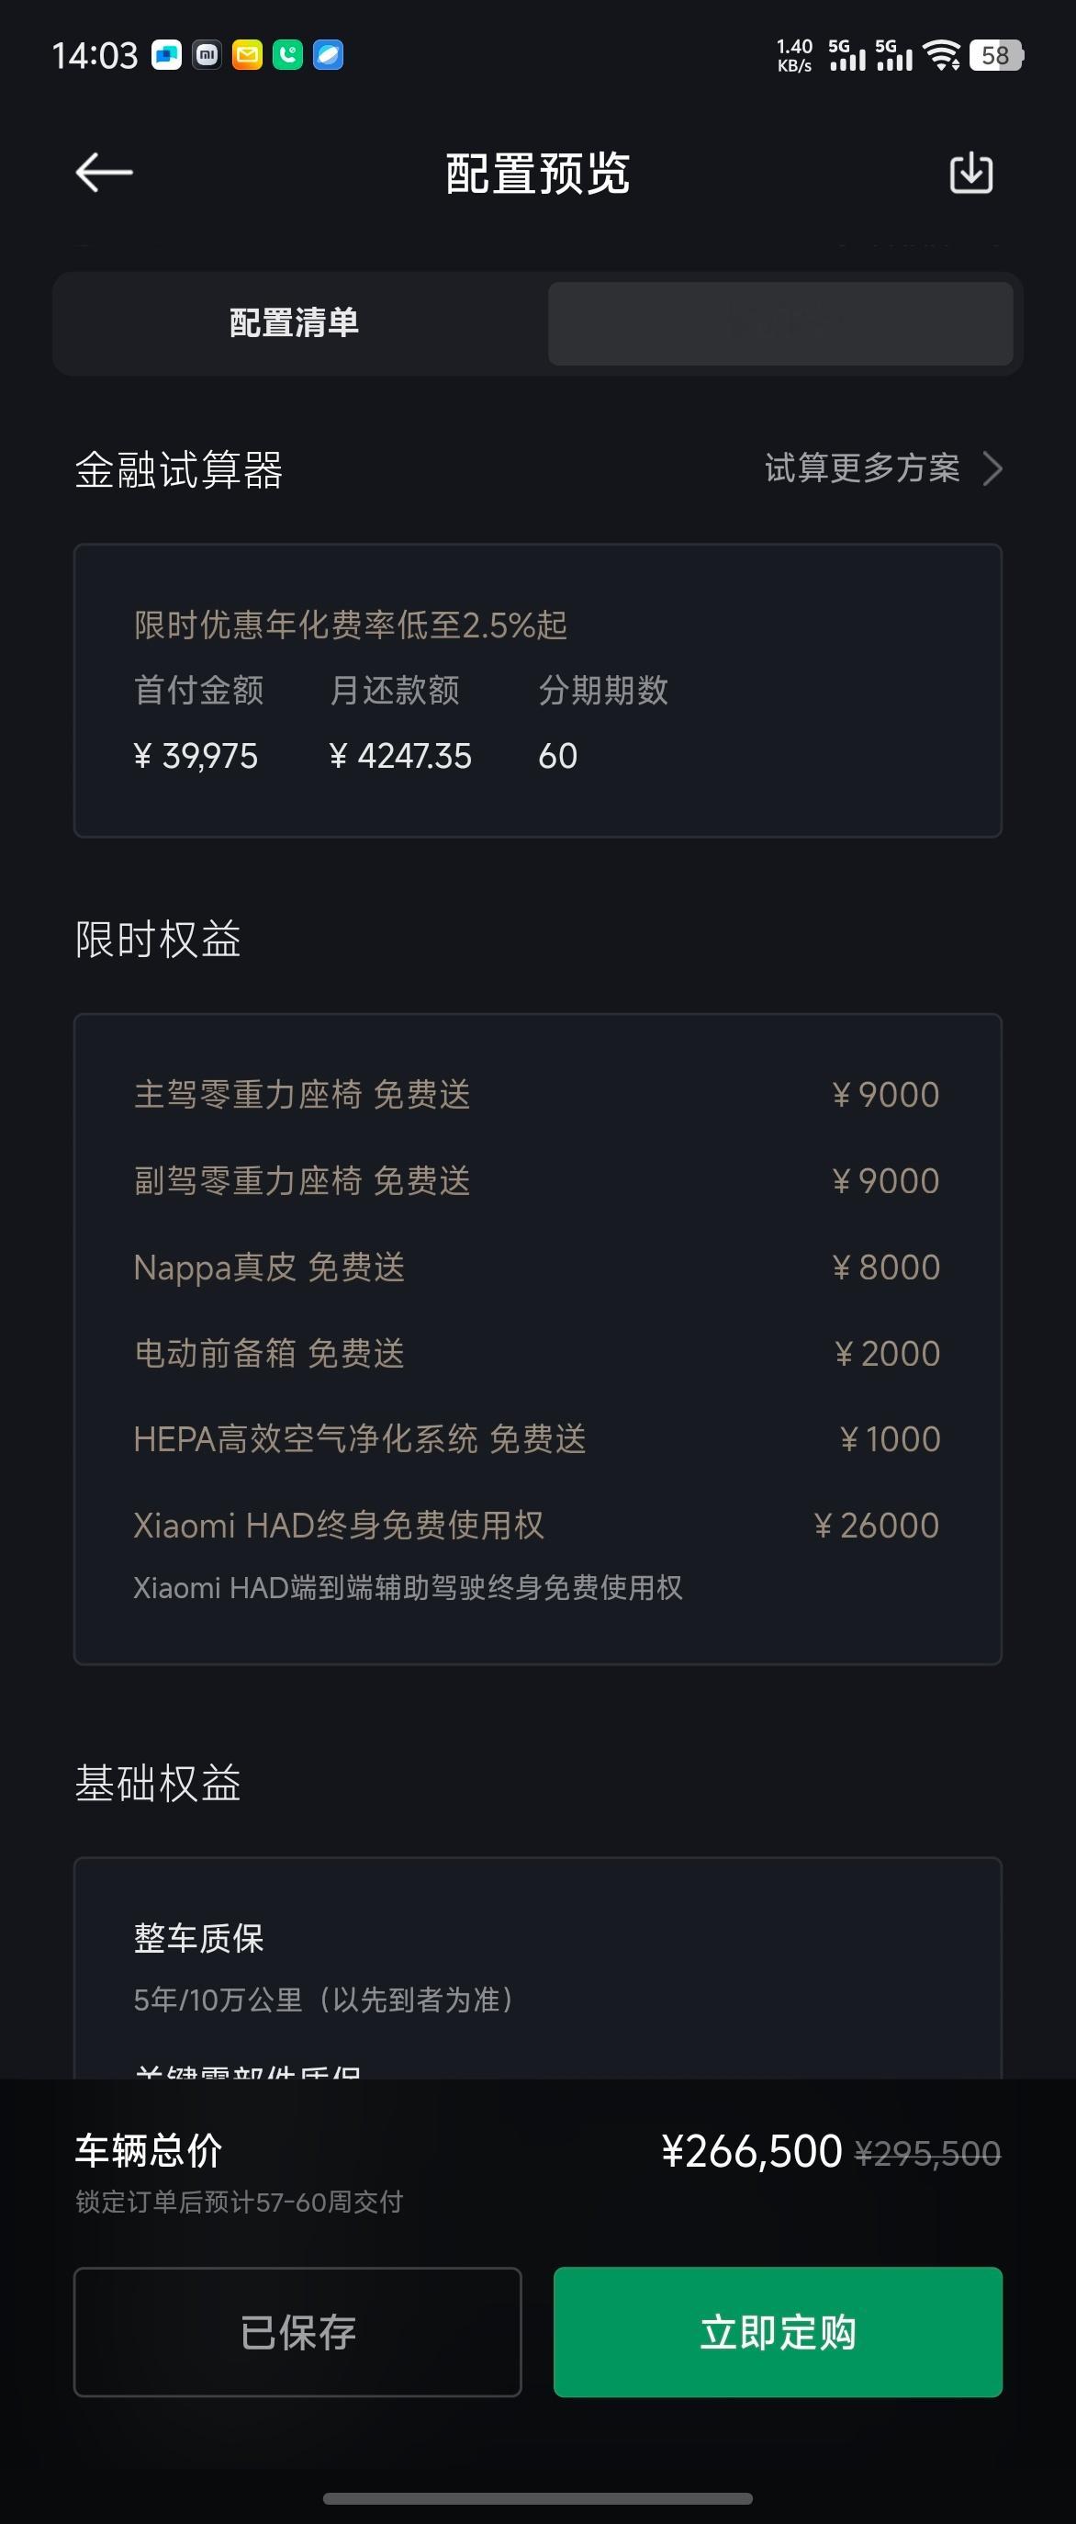Tap the 已保存 button
Viewport: 1076px width, 2524px height.
(297, 2332)
